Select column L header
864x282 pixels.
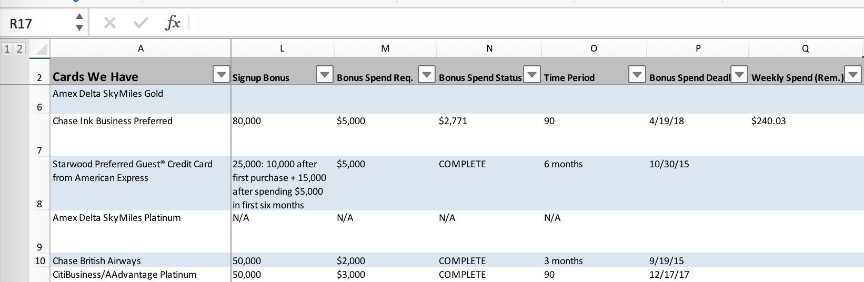(x=282, y=48)
